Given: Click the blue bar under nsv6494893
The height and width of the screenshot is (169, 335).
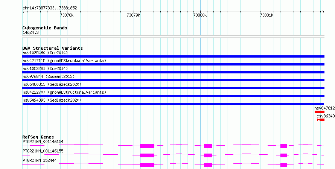Looking at the screenshot, I should 173,104.
